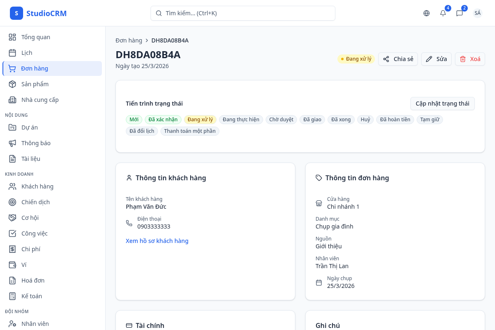Click the Chia sẻ button
This screenshot has height=330, width=495.
coord(398,59)
